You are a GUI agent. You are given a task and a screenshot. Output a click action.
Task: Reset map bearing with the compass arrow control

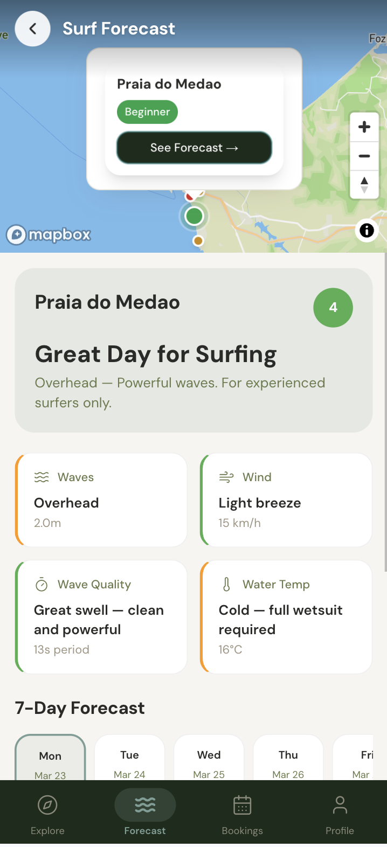[364, 184]
